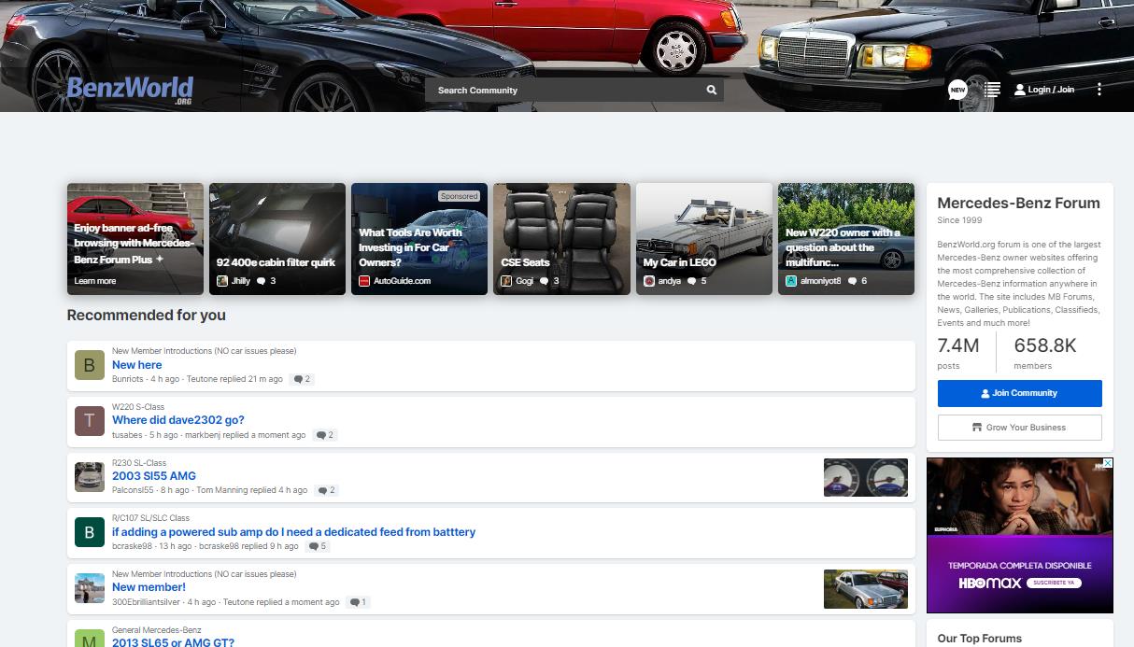Click into the Search Community field
Viewport: 1134px width, 647px height.
(x=566, y=91)
